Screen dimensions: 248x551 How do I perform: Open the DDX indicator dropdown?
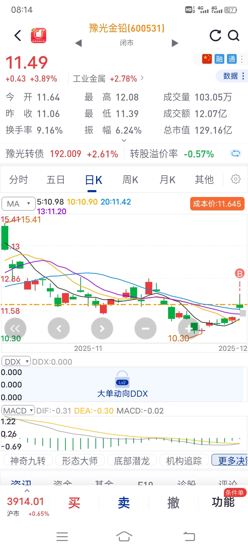(x=16, y=362)
